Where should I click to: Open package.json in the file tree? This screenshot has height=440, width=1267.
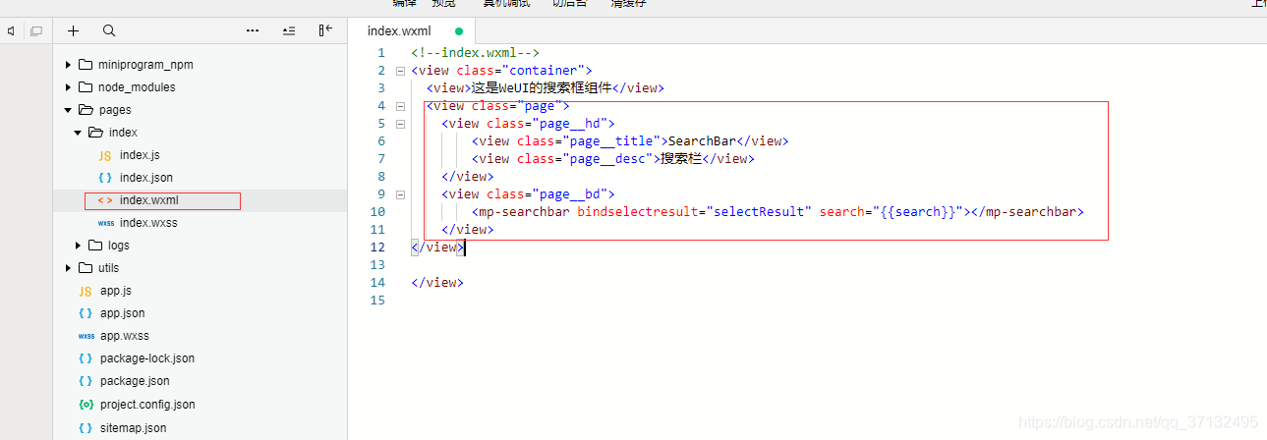coord(135,381)
